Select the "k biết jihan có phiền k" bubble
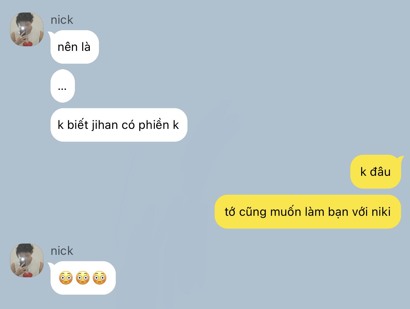The width and height of the screenshot is (410, 309). [119, 125]
